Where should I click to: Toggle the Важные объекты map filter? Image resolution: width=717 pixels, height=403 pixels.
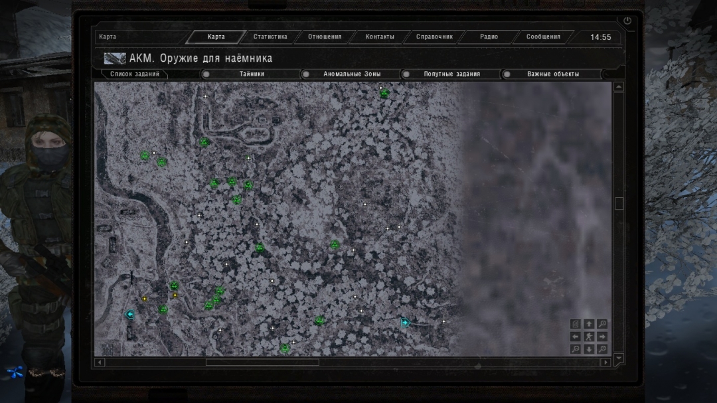tap(553, 74)
